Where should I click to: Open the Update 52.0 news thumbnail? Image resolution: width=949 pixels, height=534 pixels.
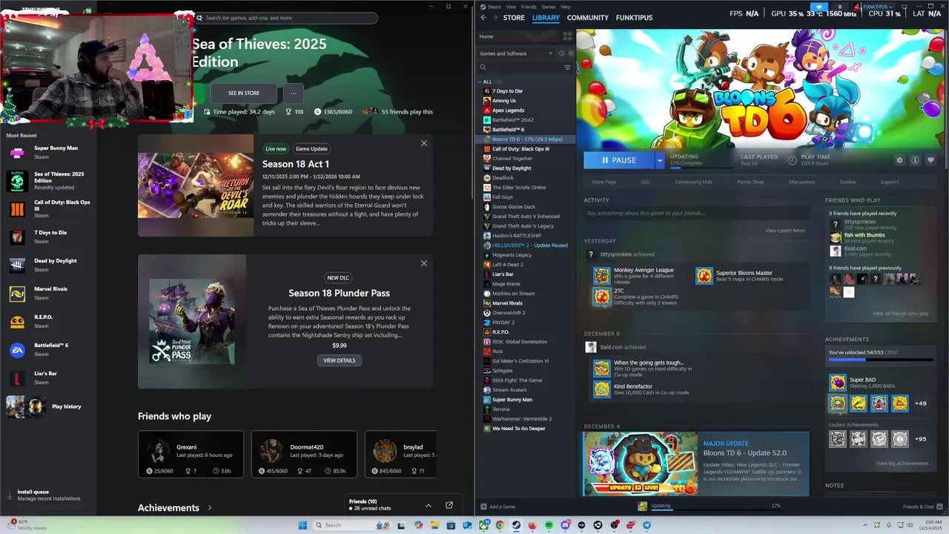641,464
